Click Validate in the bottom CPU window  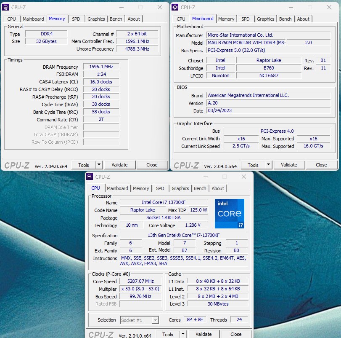click(x=204, y=334)
